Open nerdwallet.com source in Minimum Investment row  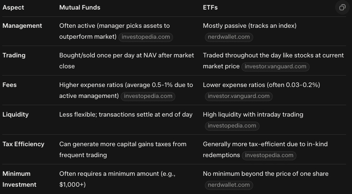click(228, 185)
